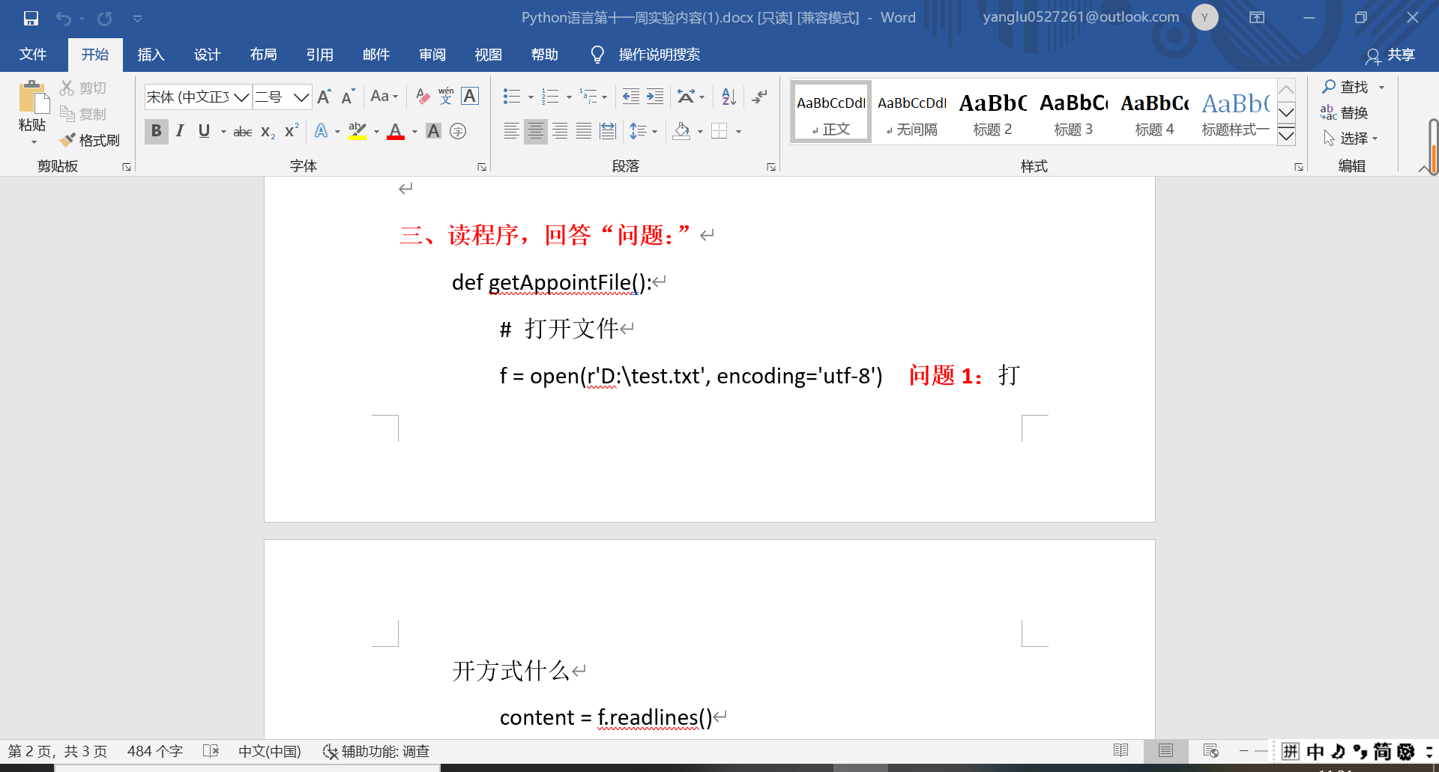Decrease font size with the shrink font icon
Screen dimensions: 1439x772
tap(348, 97)
